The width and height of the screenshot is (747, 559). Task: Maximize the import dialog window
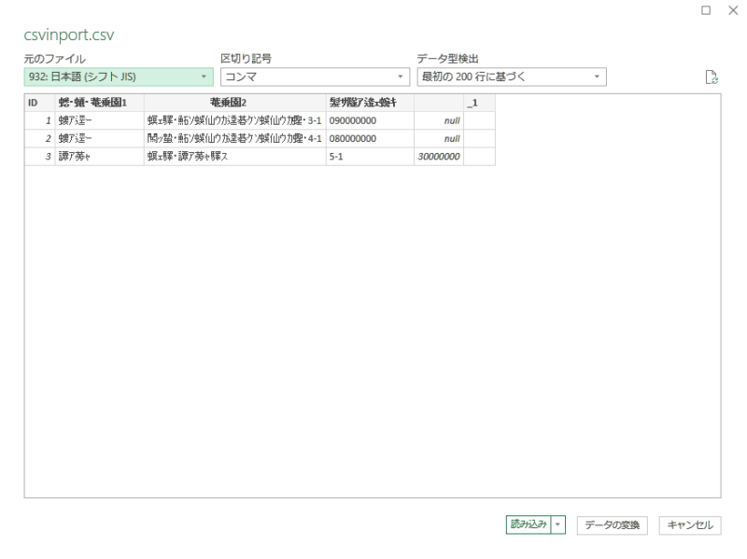pyautogui.click(x=706, y=9)
